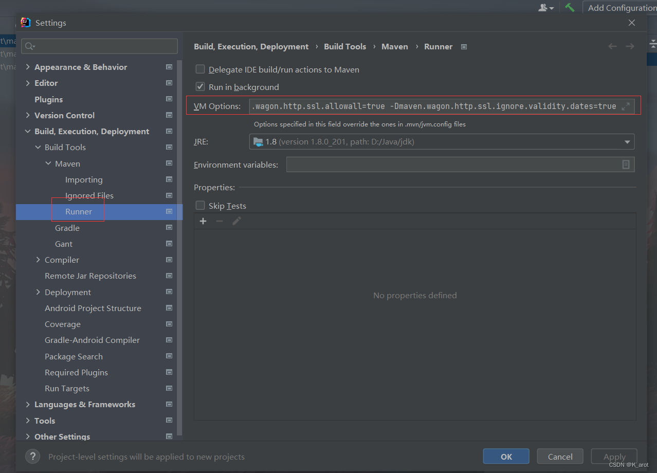Click Build, Execution, Deployment breadcrumb
Image resolution: width=657 pixels, height=473 pixels.
pos(251,46)
